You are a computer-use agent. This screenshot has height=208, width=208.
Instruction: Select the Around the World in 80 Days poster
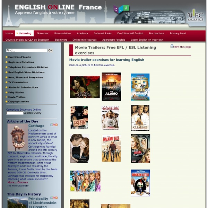click(140, 87)
